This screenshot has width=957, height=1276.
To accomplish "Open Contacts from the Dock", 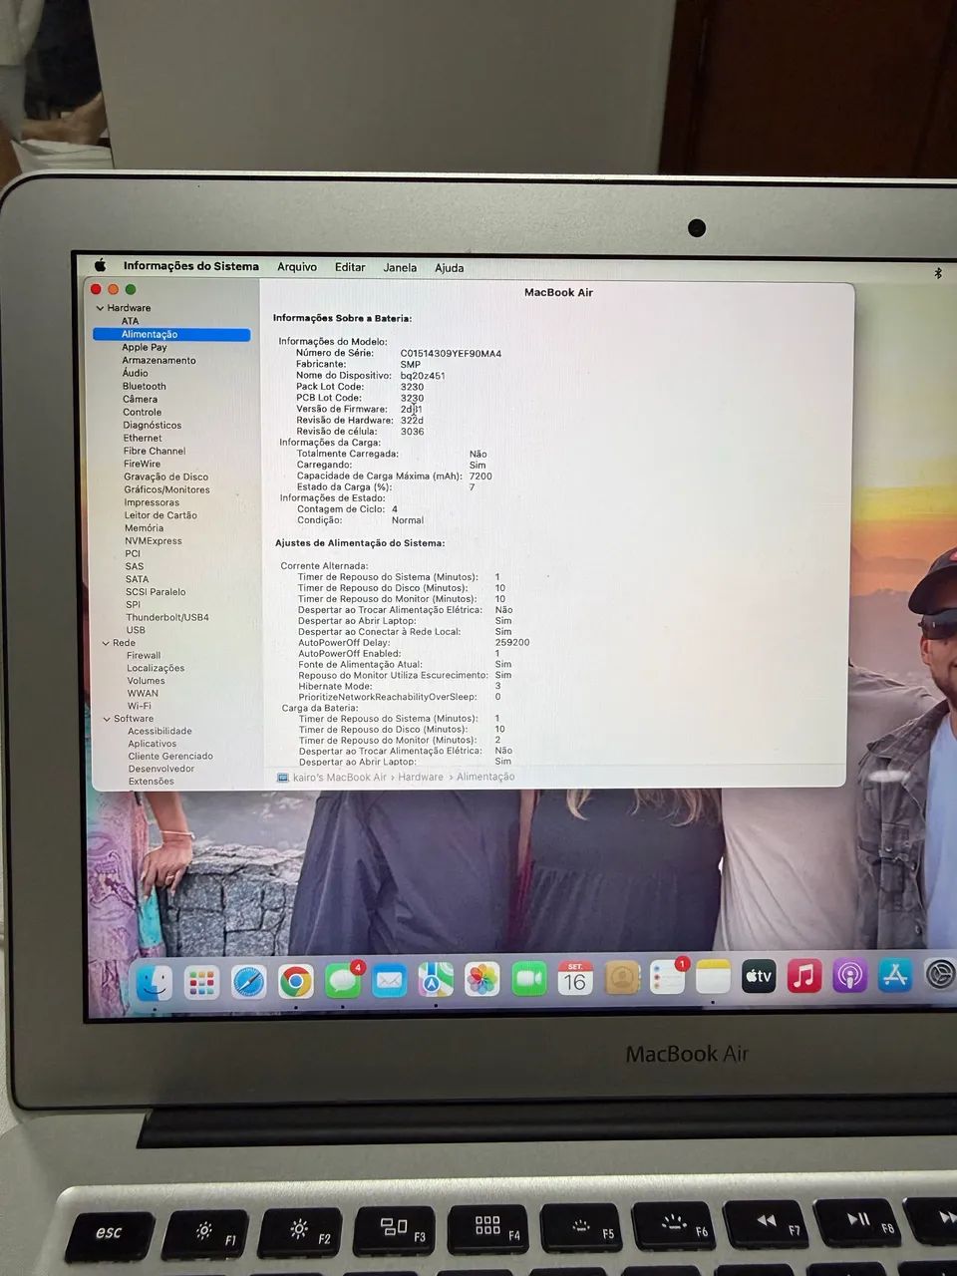I will 622,978.
